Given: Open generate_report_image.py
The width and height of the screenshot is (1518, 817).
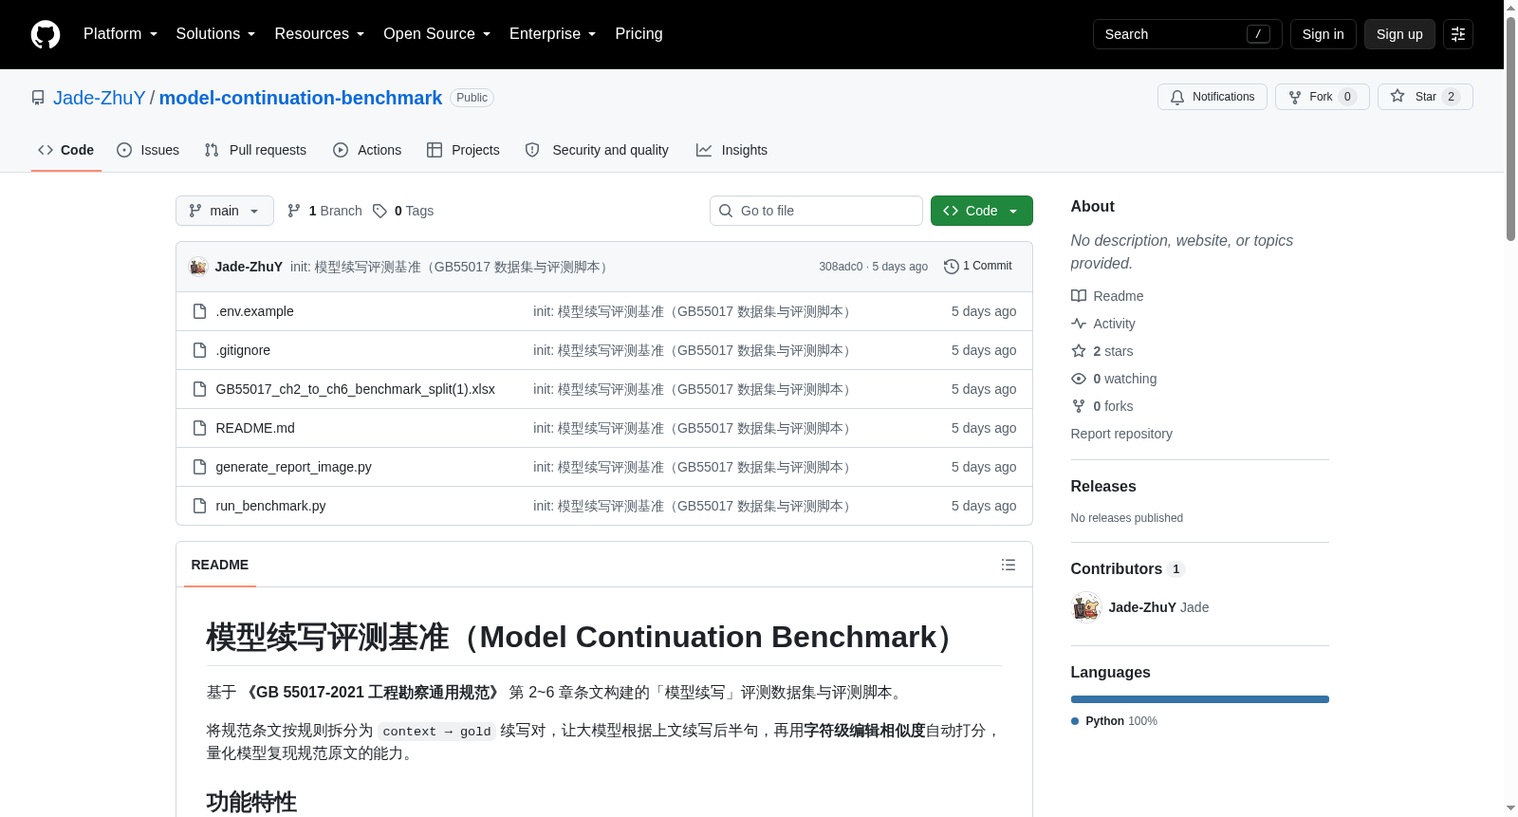Looking at the screenshot, I should [x=293, y=467].
